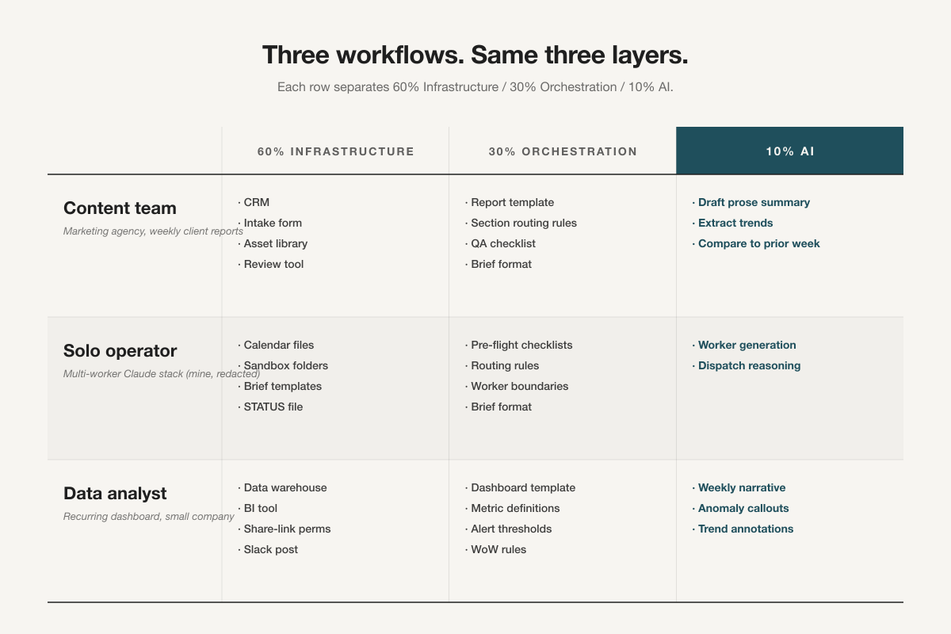Click the 'Draft prose summary' item
The image size is (951, 634).
click(x=751, y=202)
